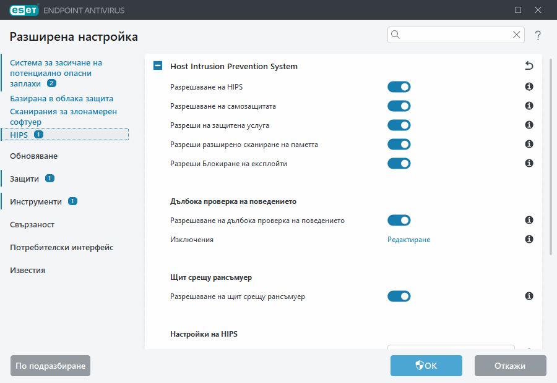Click the revert-to-default arrow for HIPS section
Viewport: 557px width, 383px height.
[x=530, y=64]
